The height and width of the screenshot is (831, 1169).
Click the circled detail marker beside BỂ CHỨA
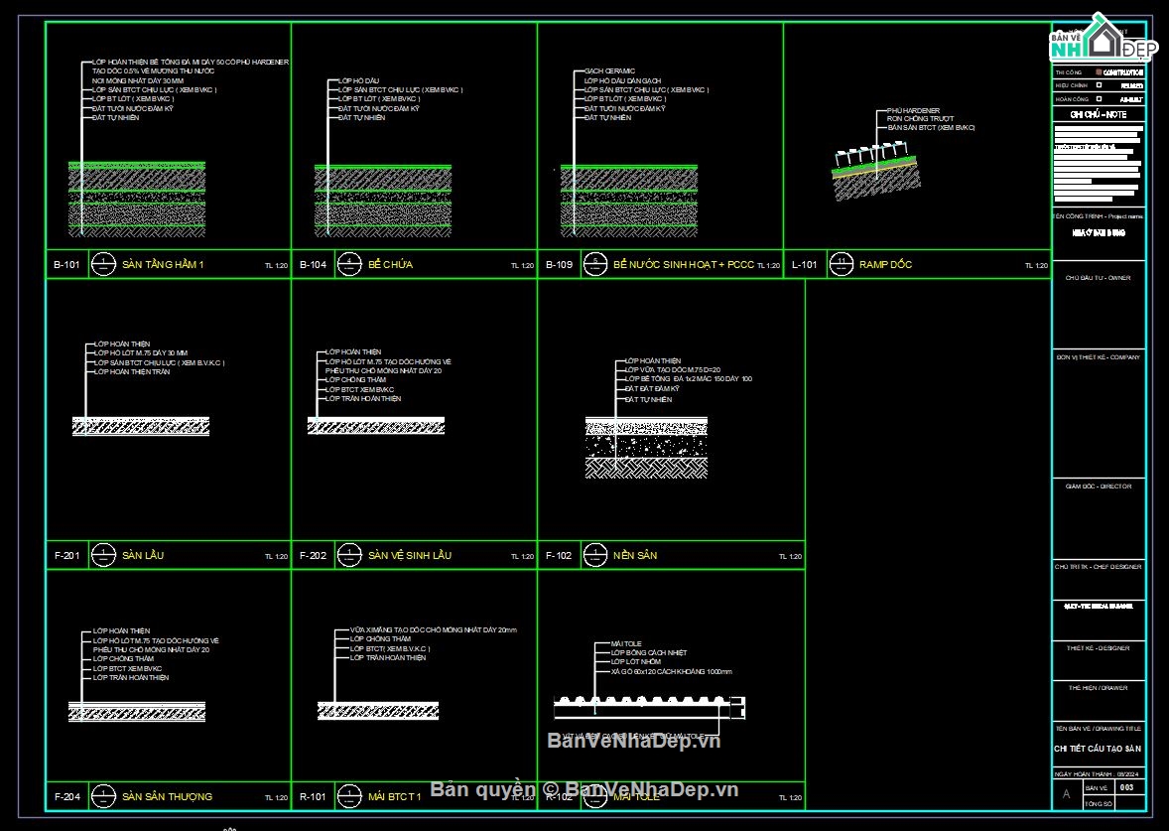349,264
